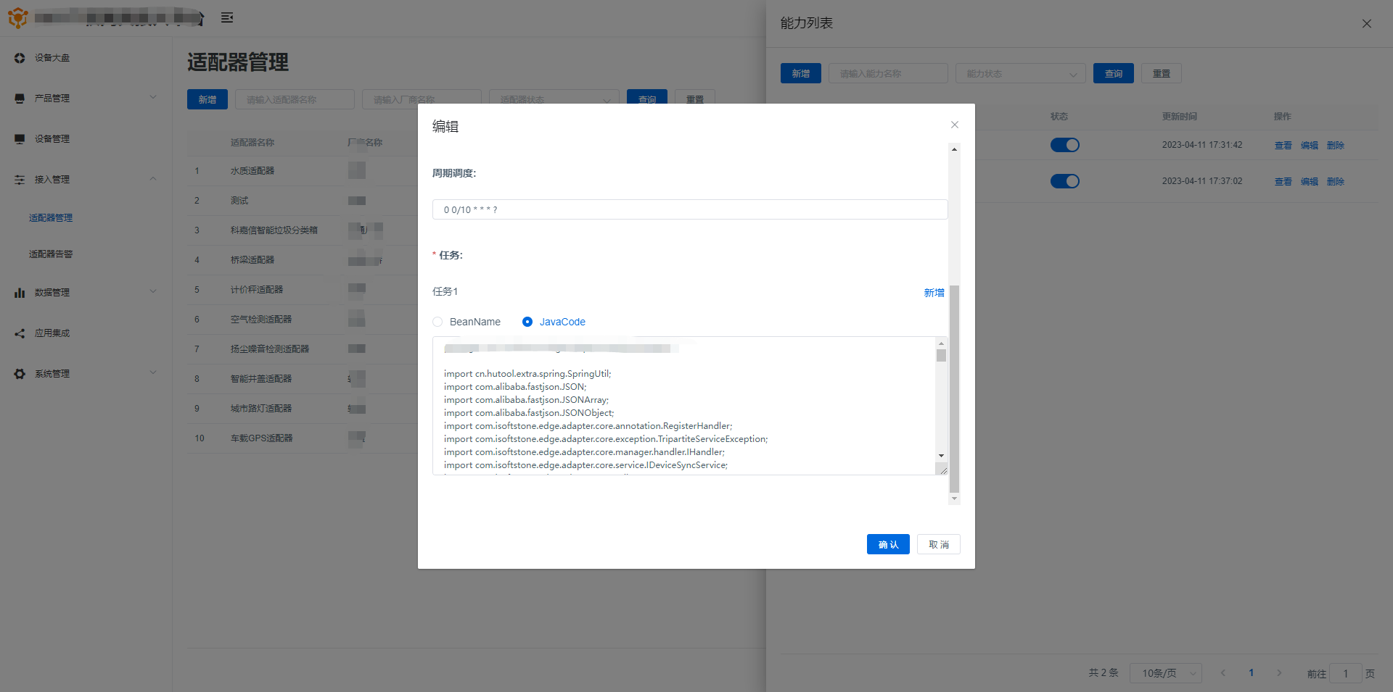Click the page jump number field

tap(1346, 673)
